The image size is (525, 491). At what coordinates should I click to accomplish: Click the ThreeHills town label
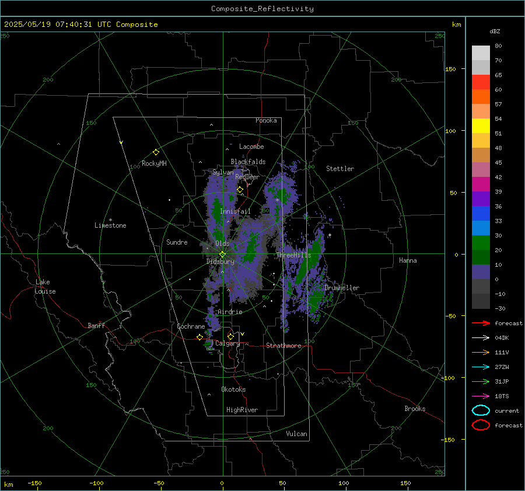[x=293, y=255]
